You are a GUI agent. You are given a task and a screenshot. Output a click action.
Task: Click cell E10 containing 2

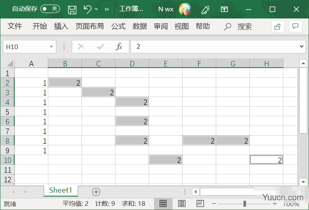(165, 160)
